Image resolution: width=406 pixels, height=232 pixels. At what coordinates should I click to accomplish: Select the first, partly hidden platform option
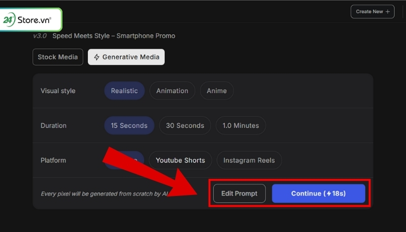click(132, 160)
